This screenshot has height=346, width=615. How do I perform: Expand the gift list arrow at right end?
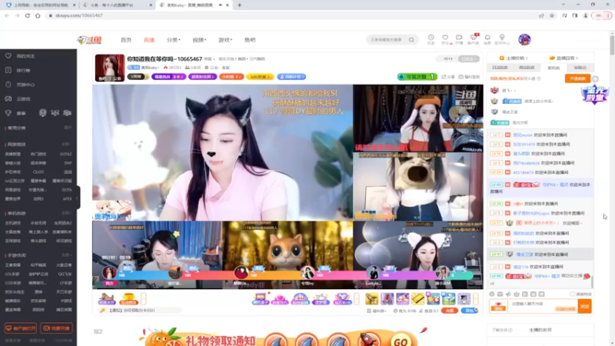point(475,299)
